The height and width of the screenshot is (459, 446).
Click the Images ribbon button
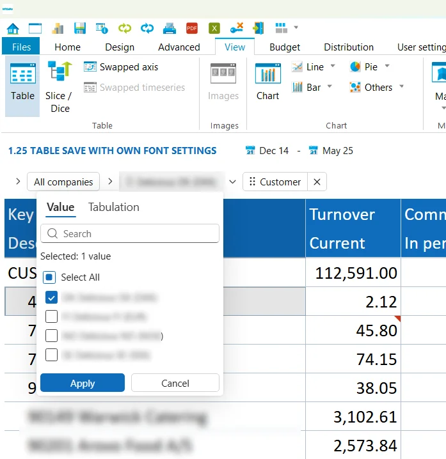click(x=223, y=82)
